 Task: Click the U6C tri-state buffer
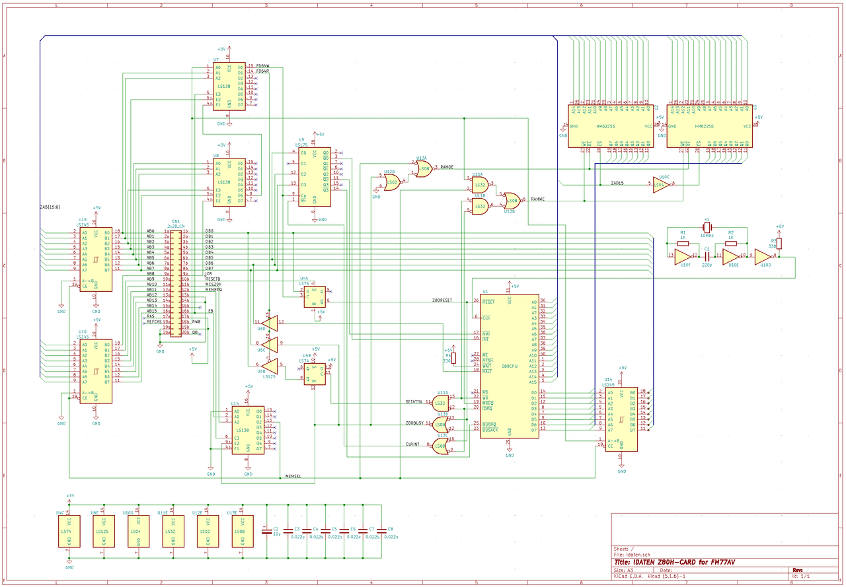pyautogui.click(x=269, y=343)
